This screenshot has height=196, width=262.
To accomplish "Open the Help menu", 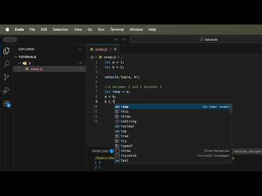I will pos(152,29).
